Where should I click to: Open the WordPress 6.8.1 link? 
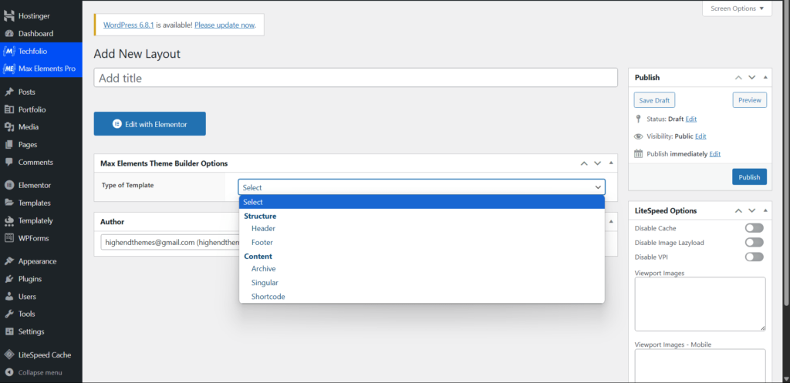click(129, 25)
